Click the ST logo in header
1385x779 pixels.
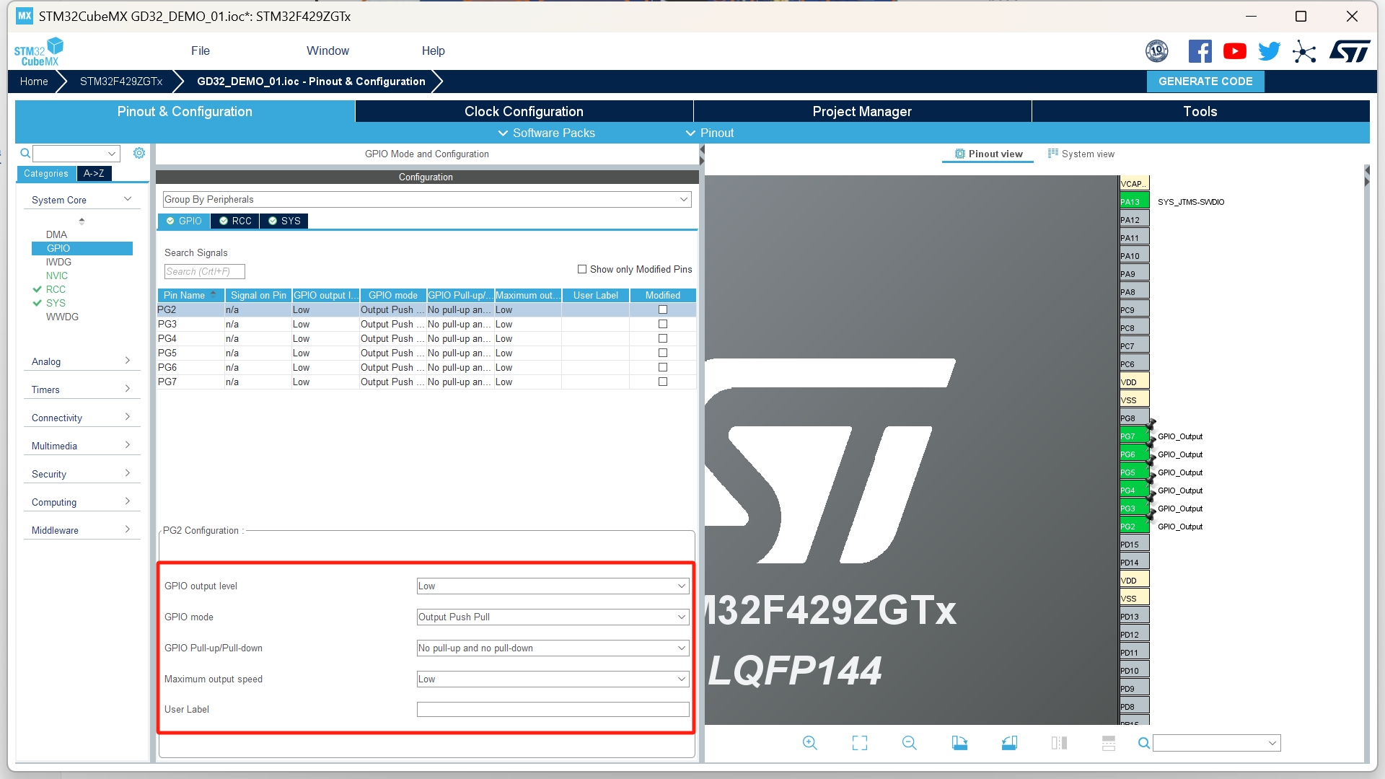pyautogui.click(x=1350, y=51)
